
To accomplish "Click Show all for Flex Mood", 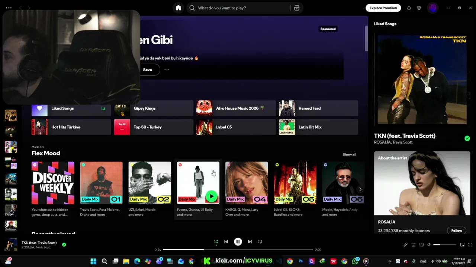I will tap(349, 154).
